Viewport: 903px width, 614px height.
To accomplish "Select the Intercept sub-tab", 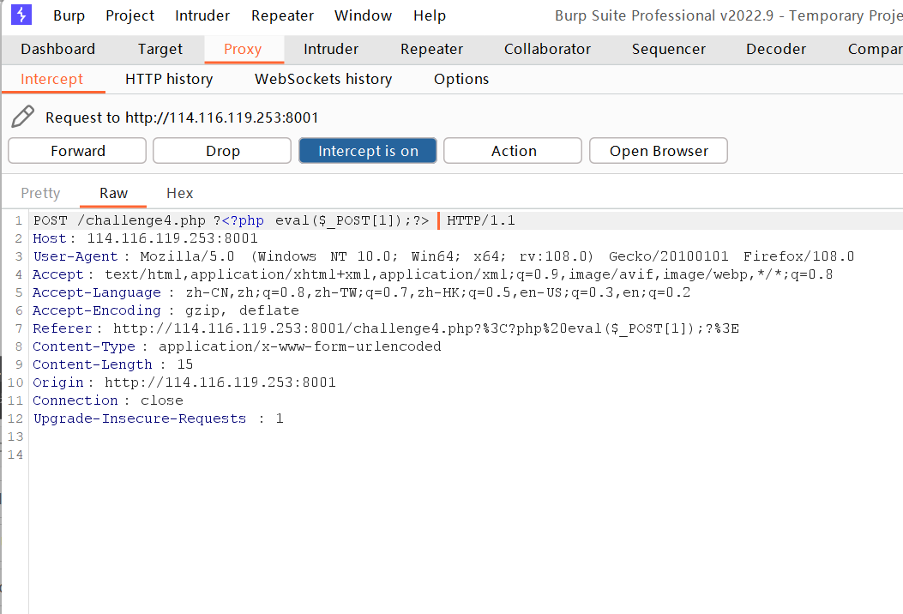I will [51, 79].
